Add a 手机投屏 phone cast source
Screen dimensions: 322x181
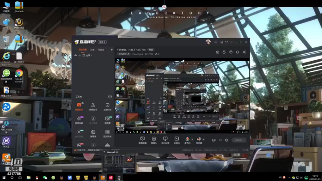tap(165, 140)
